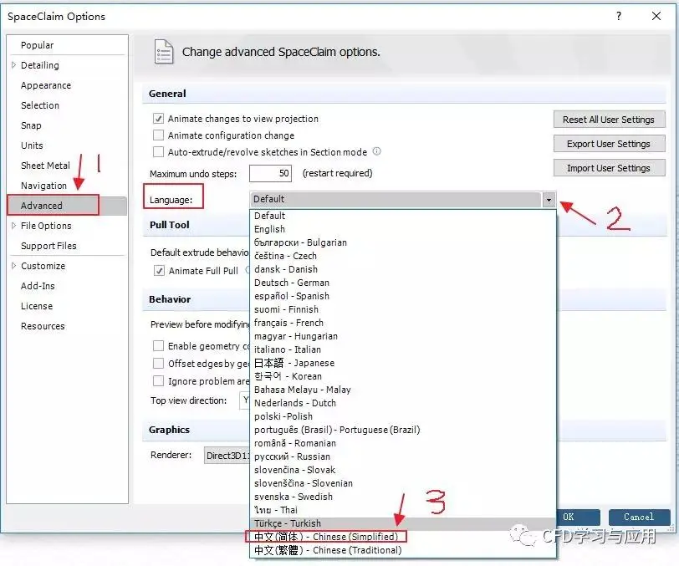Image resolution: width=679 pixels, height=566 pixels.
Task: Click the Cancel button
Action: pyautogui.click(x=639, y=517)
